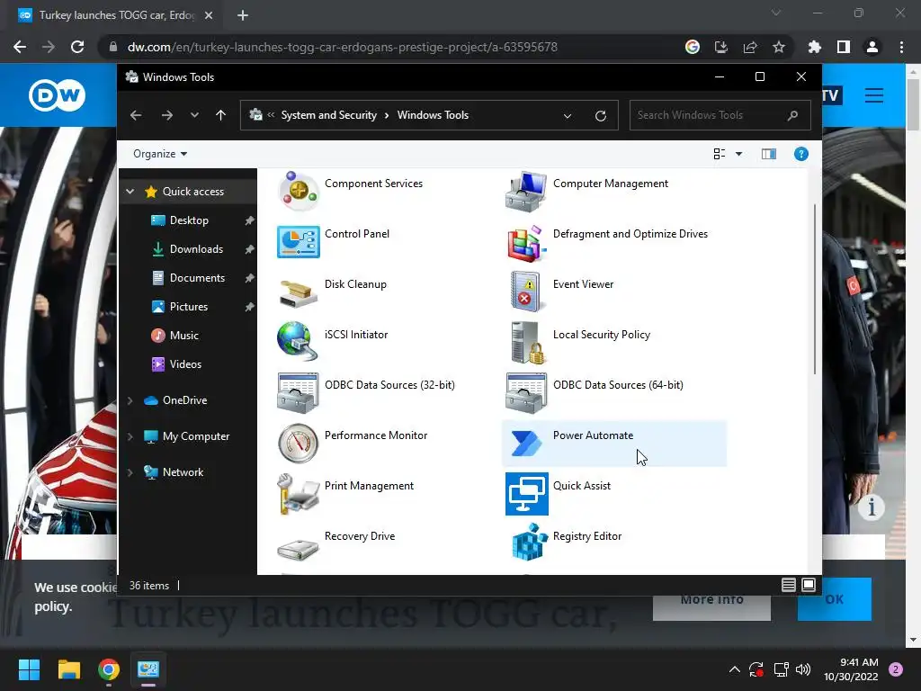Click the change your view icon
Image resolution: width=921 pixels, height=691 pixels.
(x=719, y=154)
